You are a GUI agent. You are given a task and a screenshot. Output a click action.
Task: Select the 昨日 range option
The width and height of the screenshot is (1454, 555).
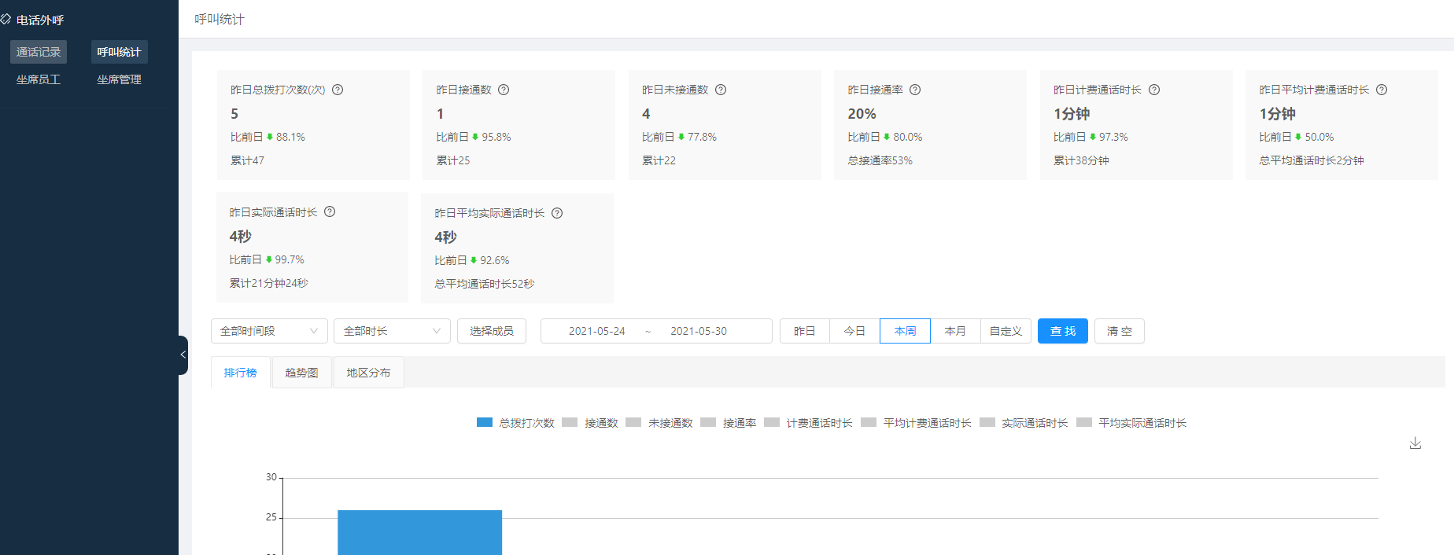click(805, 331)
